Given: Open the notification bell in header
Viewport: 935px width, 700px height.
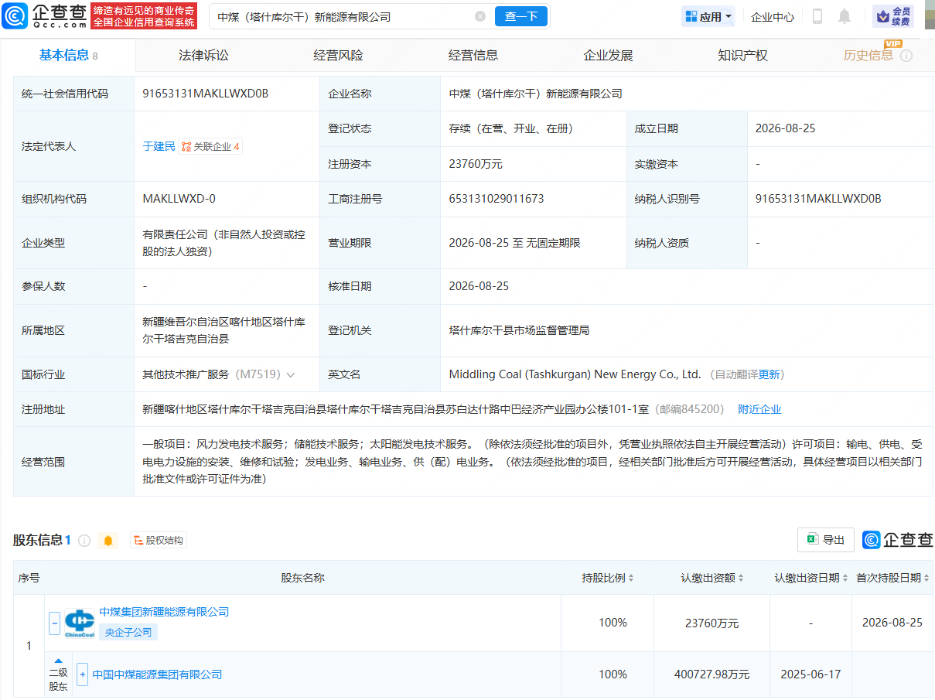Looking at the screenshot, I should [845, 16].
